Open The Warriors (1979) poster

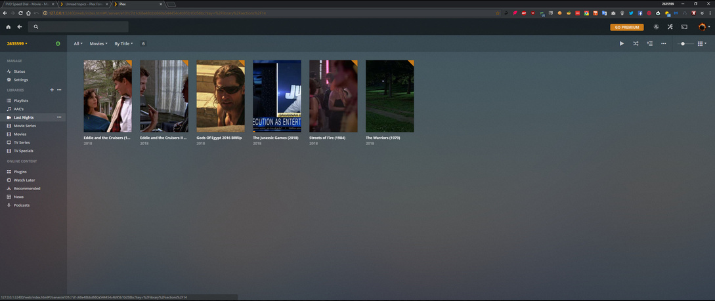(x=390, y=96)
